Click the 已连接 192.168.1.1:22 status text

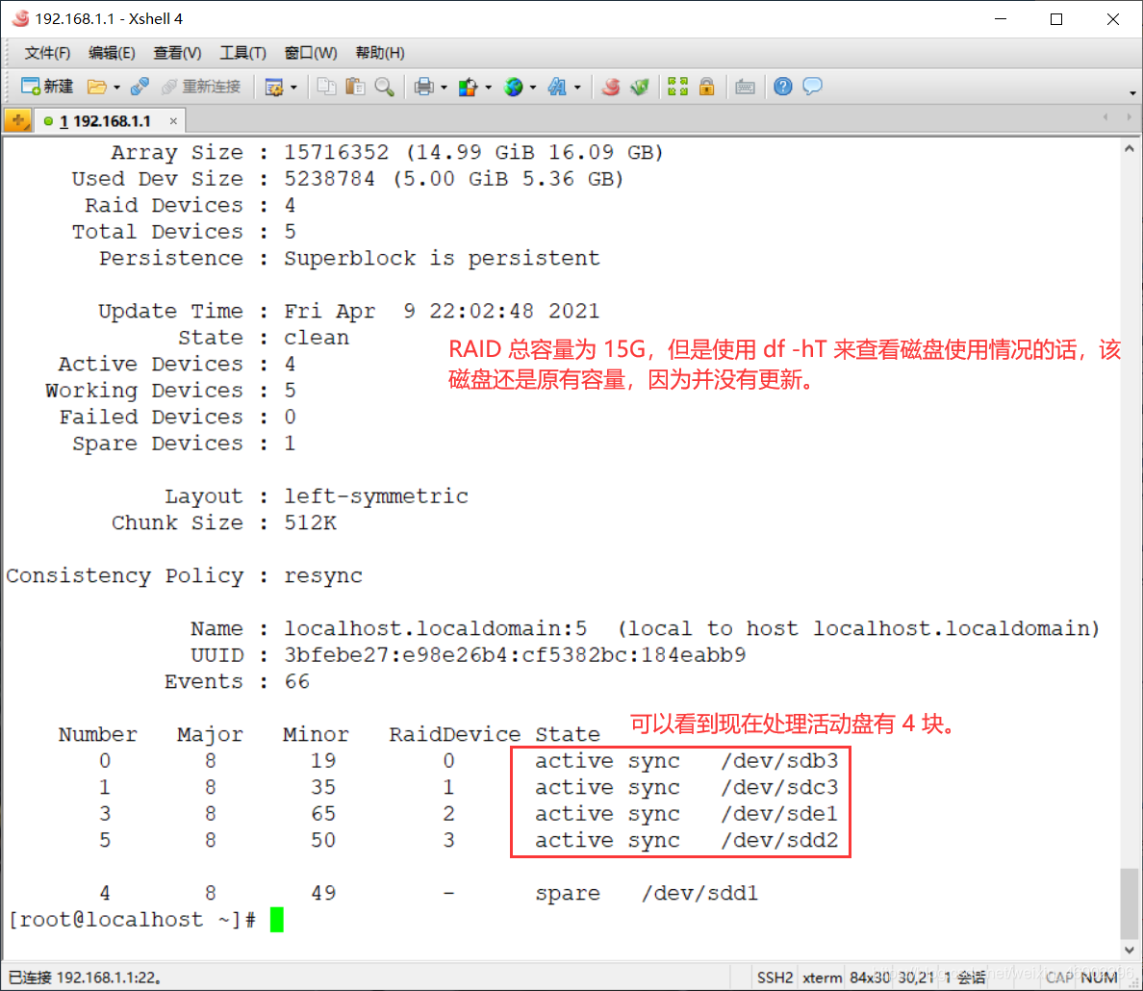point(86,978)
